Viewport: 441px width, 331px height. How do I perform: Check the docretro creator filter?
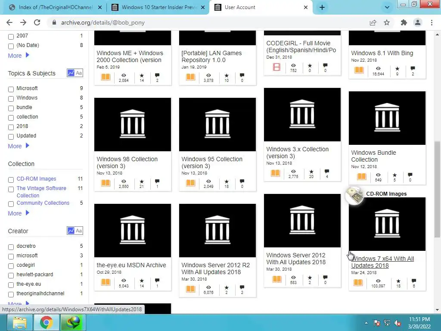11,247
